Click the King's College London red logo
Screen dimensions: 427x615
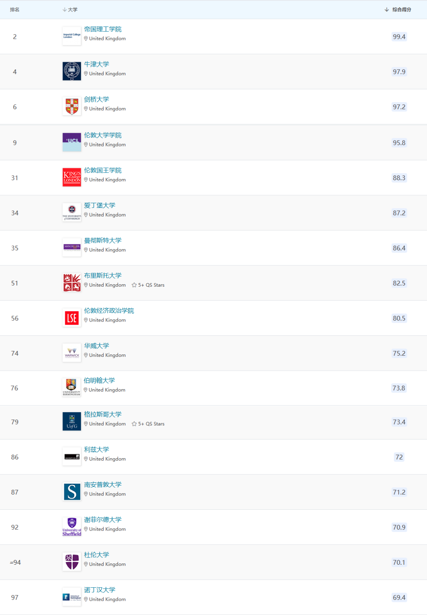click(x=72, y=177)
